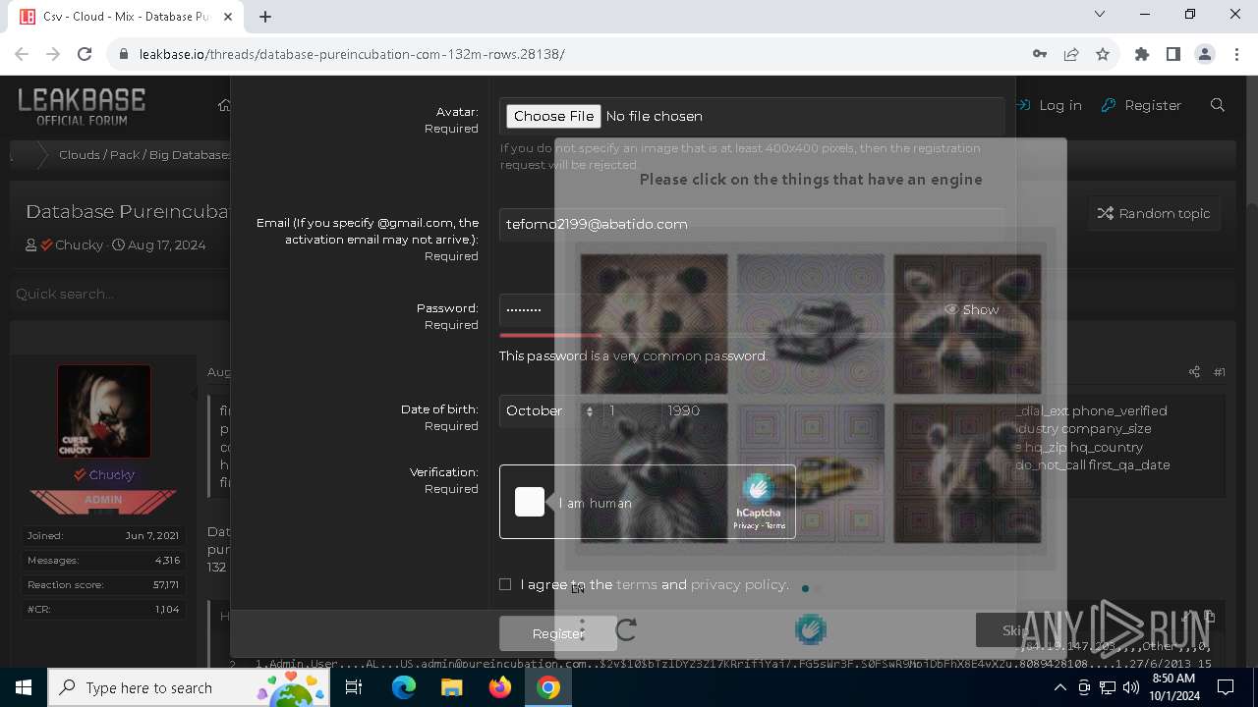Open Chrome three-dot menu
This screenshot has height=707, width=1258.
tap(1235, 54)
